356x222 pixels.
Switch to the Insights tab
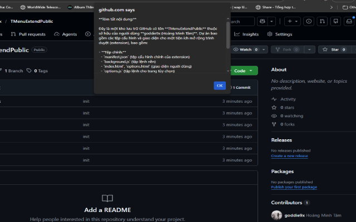pos(246,34)
